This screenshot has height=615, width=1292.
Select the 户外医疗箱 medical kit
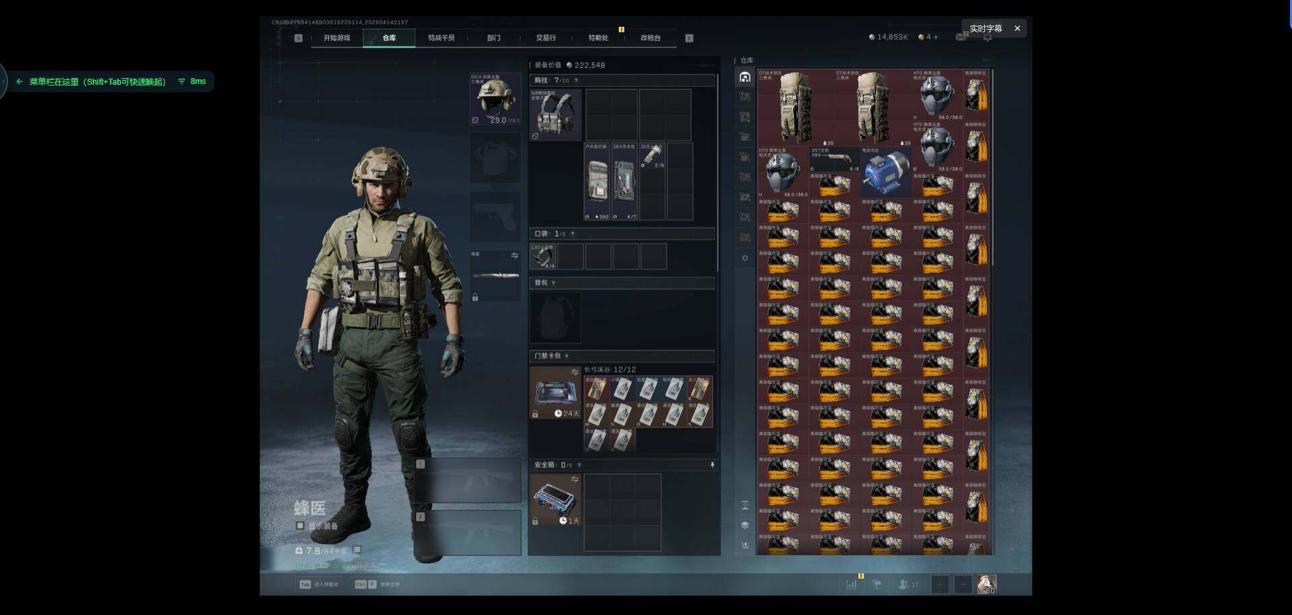[x=597, y=182]
